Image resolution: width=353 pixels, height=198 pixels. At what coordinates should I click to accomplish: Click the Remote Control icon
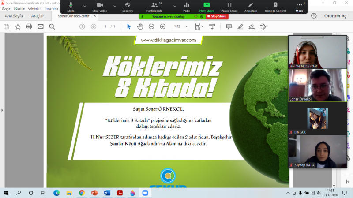pyautogui.click(x=275, y=6)
